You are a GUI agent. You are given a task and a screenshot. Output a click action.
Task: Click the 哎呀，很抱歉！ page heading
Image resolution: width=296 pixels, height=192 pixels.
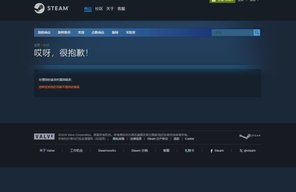[61, 53]
